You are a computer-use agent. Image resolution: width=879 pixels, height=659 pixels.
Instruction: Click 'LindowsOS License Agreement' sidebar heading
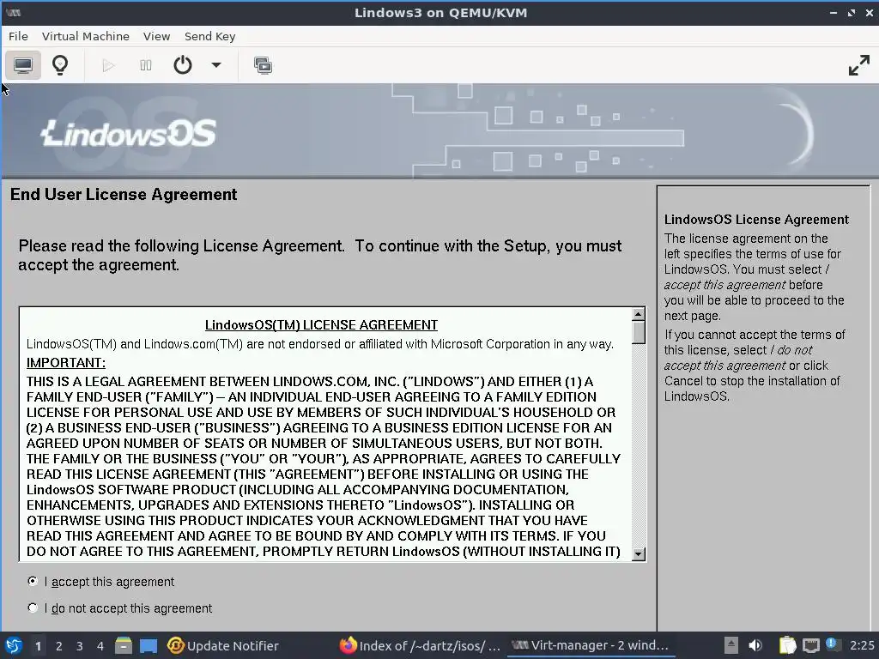click(x=756, y=220)
